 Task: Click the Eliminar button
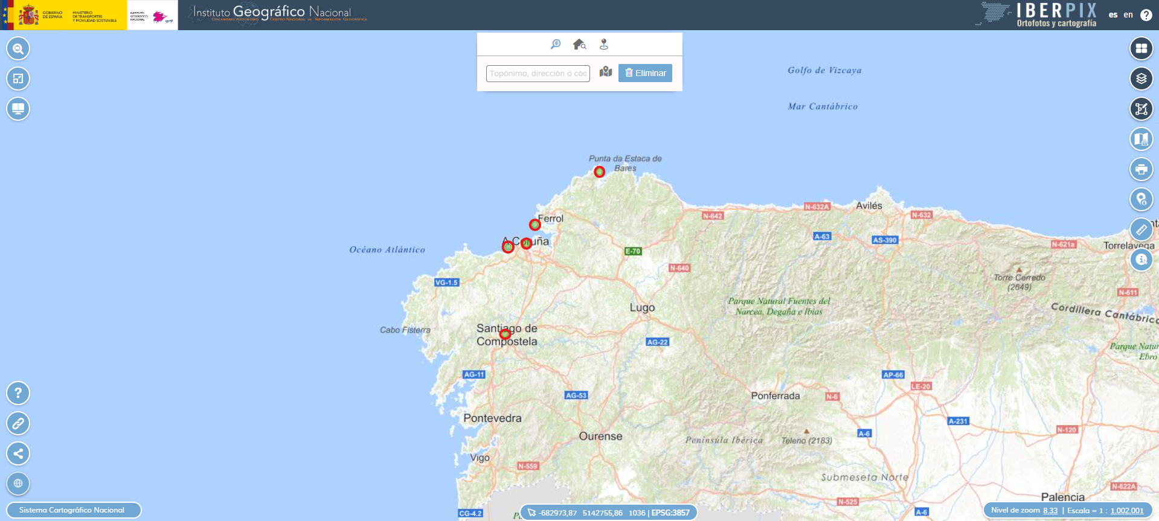click(645, 73)
